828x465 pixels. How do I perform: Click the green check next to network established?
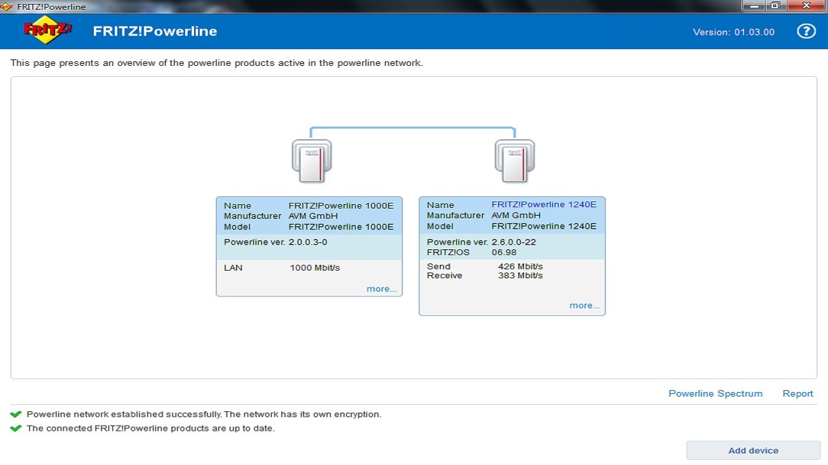[x=16, y=414]
